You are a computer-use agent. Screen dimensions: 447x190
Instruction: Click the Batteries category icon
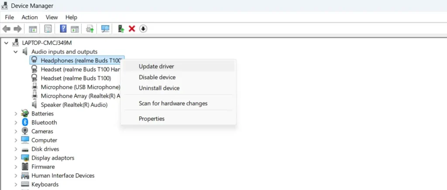(25, 113)
